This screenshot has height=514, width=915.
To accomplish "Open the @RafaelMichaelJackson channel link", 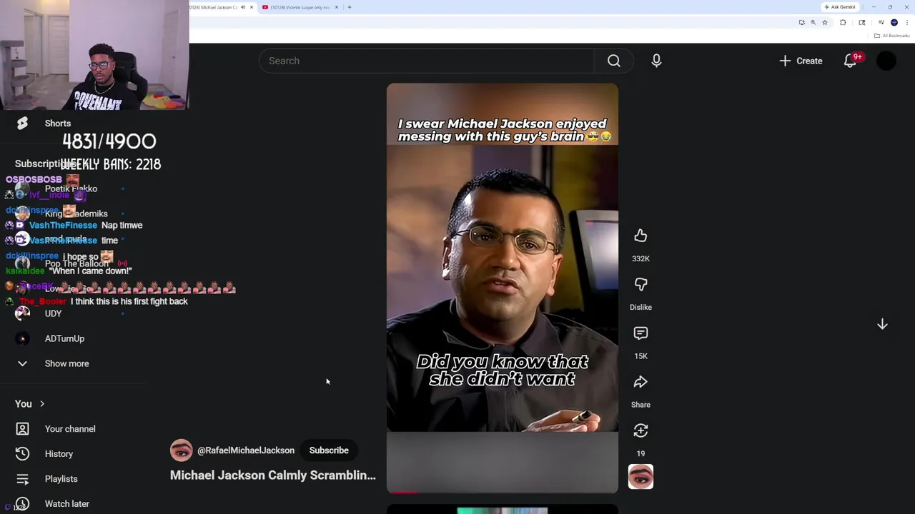I will pos(246,450).
